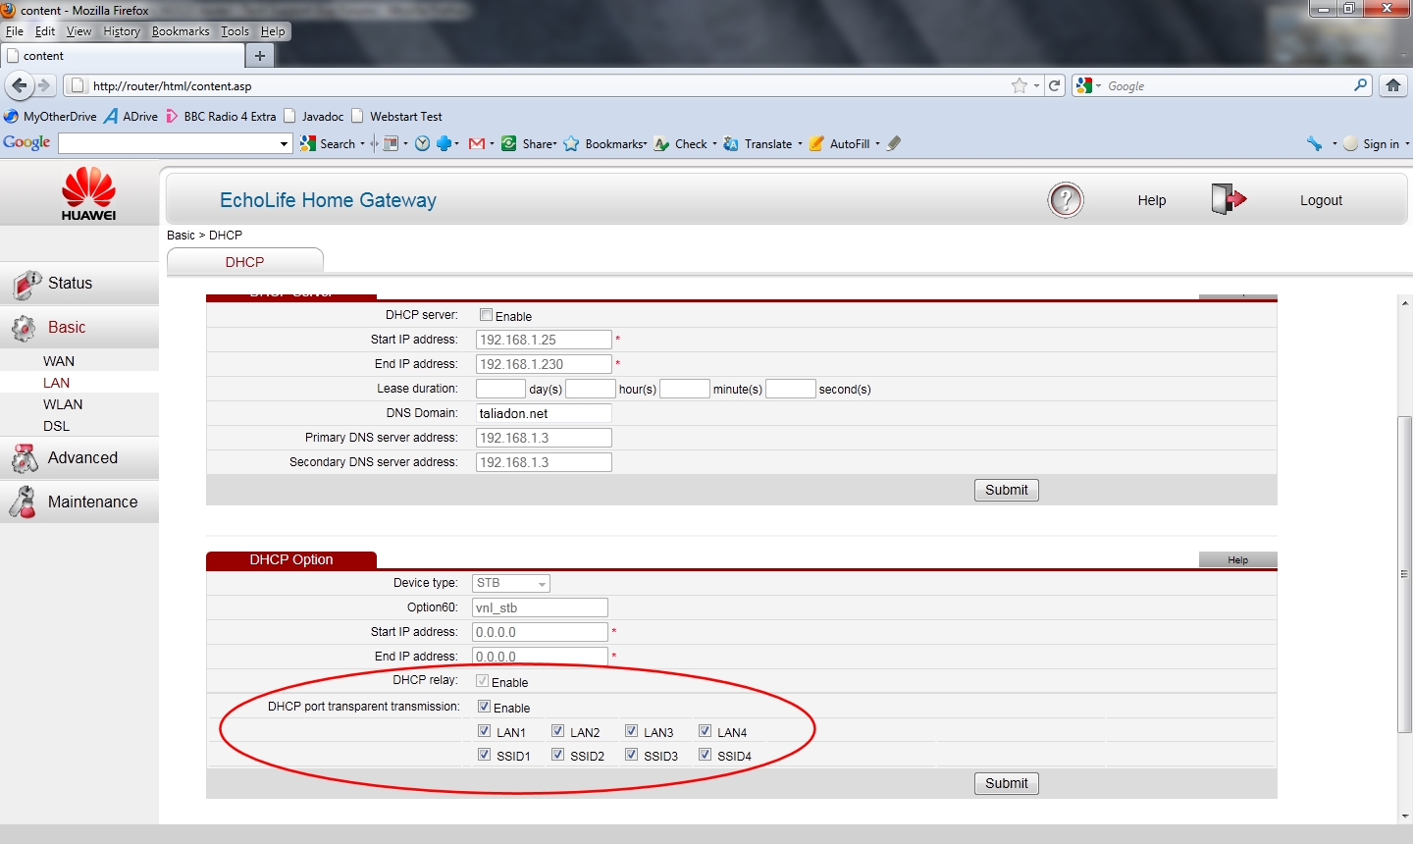Open the Basic section in sidebar

(x=79, y=327)
